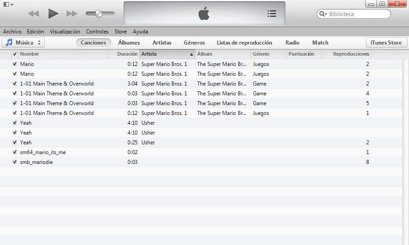
Task: Select the Canciones tab
Action: pos(93,42)
